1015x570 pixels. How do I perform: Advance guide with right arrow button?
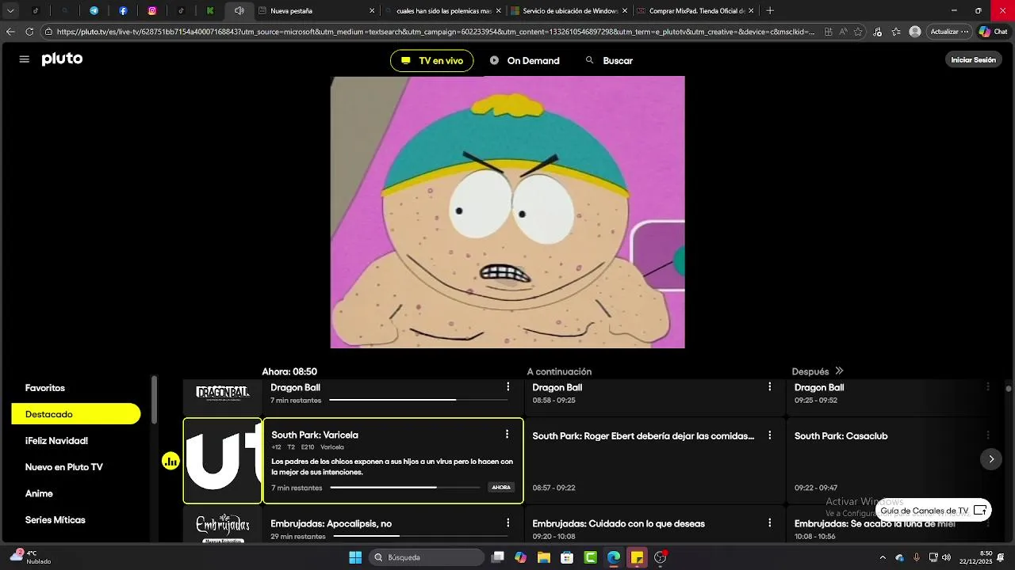(x=991, y=459)
